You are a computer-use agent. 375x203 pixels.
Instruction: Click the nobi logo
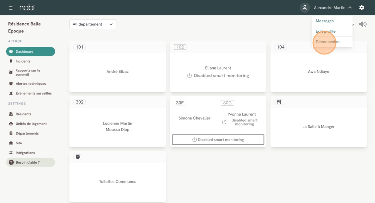point(27,7)
